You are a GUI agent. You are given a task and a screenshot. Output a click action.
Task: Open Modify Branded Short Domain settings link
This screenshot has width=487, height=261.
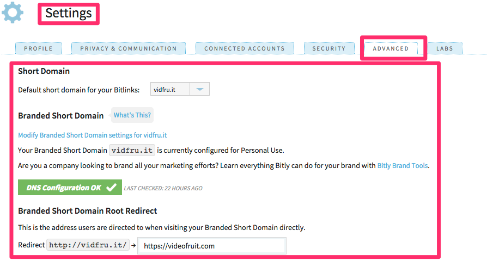92,135
